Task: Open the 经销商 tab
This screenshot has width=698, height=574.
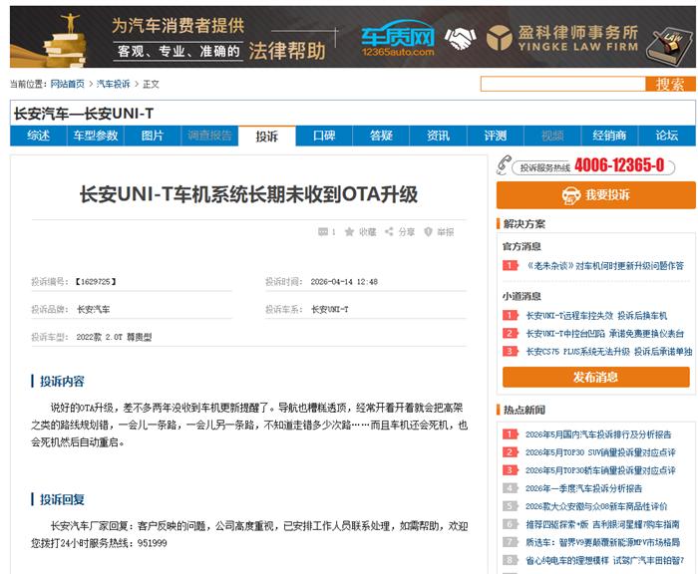Action: tap(610, 136)
